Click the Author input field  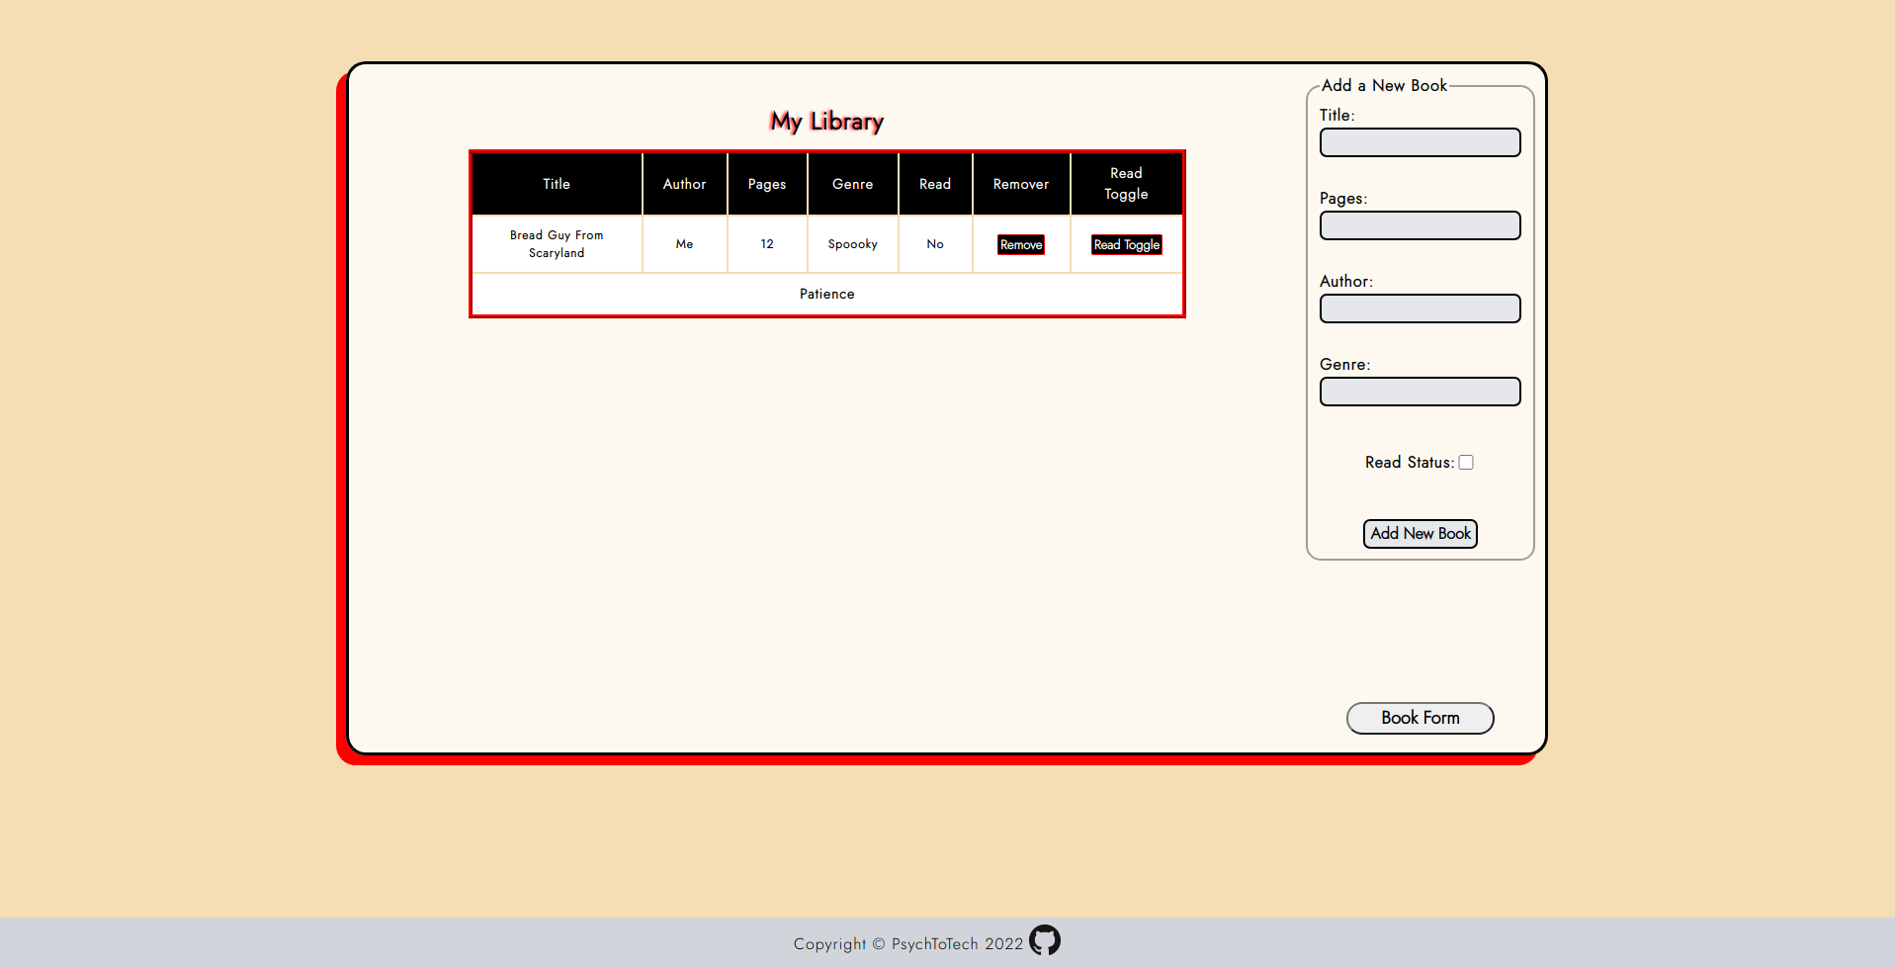1420,308
